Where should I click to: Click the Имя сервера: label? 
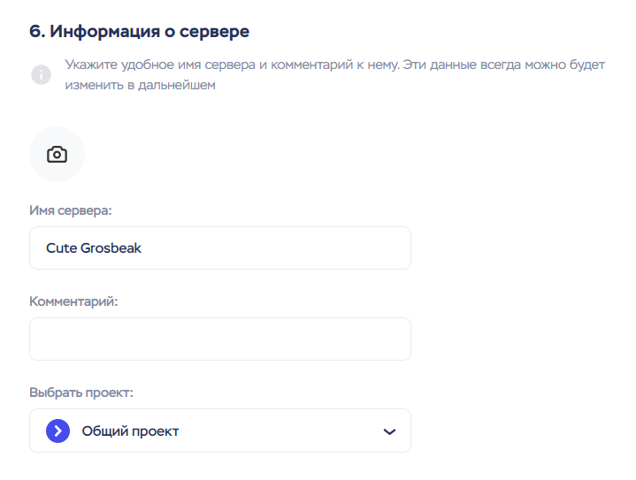point(71,210)
